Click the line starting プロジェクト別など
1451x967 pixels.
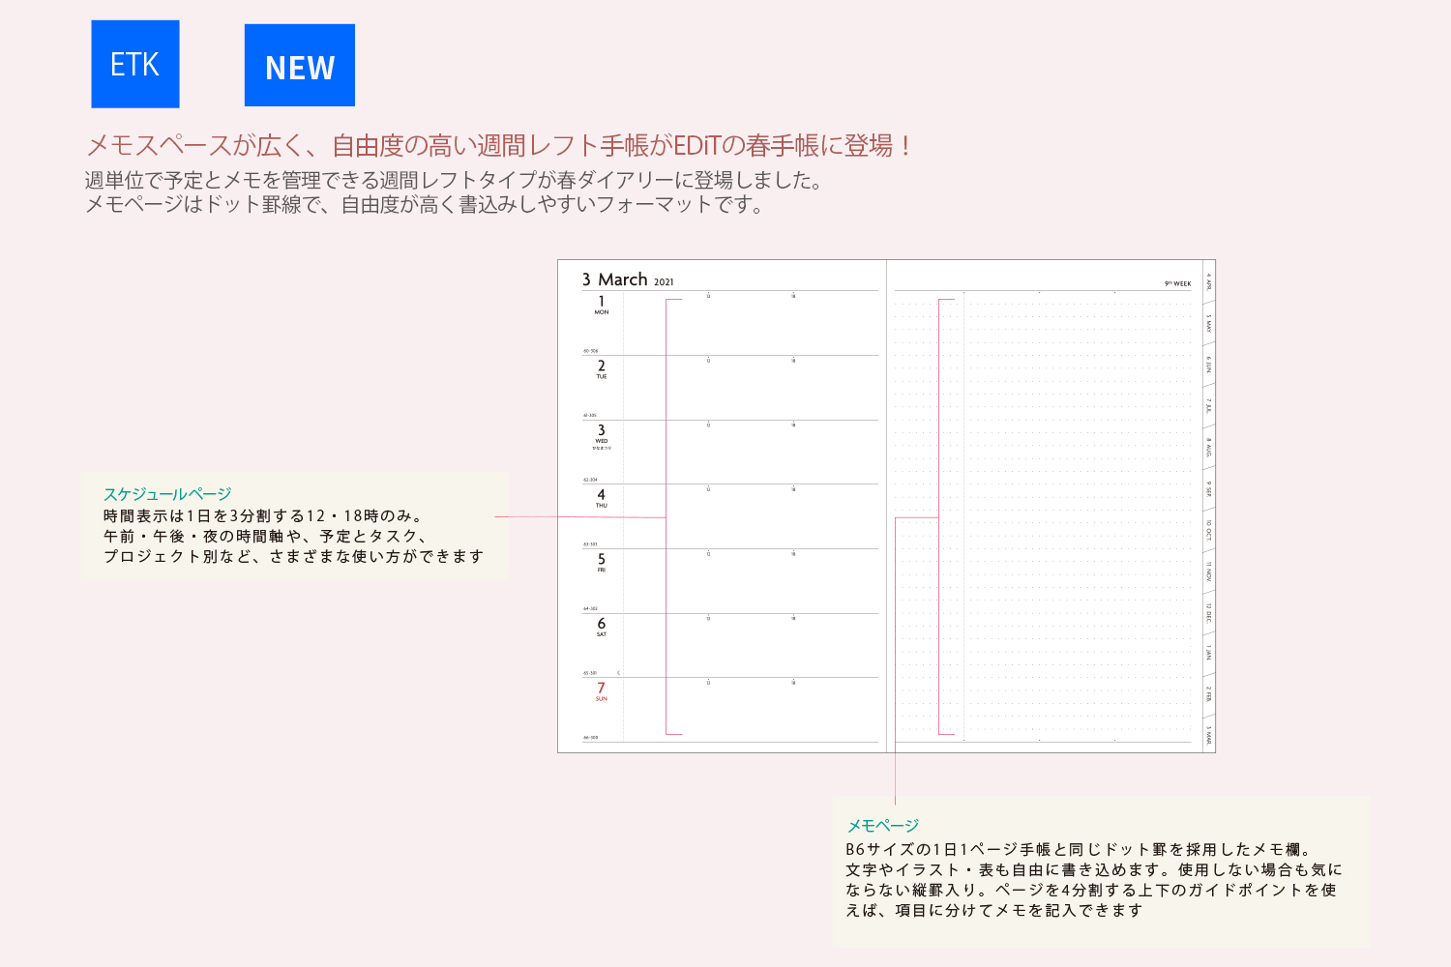(x=293, y=556)
